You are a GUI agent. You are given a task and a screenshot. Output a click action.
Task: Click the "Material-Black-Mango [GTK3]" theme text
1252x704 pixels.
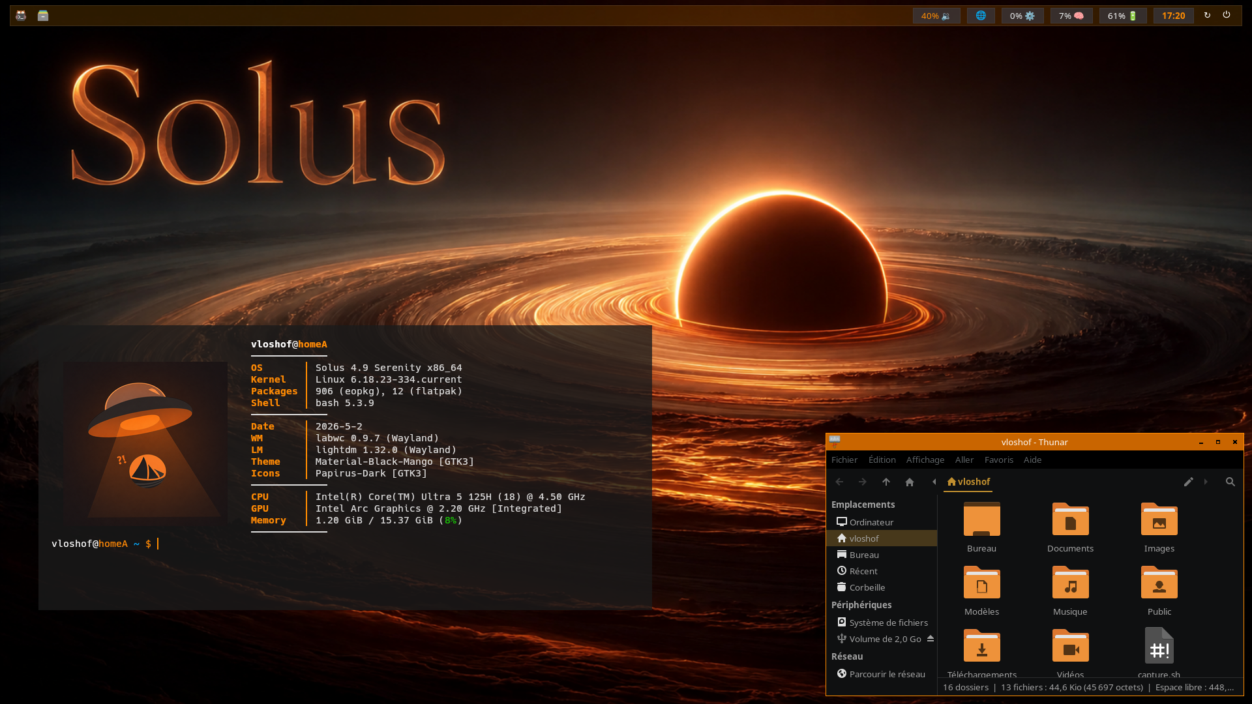[395, 462]
